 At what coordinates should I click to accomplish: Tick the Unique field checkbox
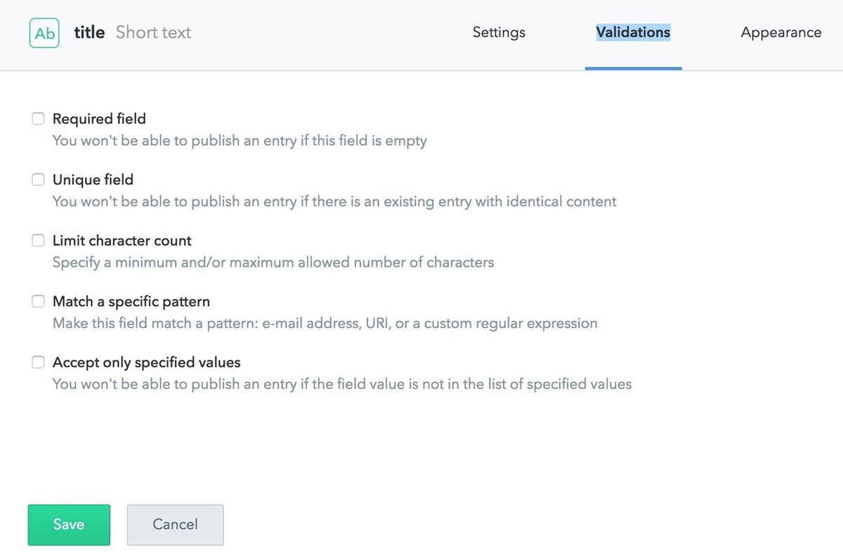coord(38,180)
